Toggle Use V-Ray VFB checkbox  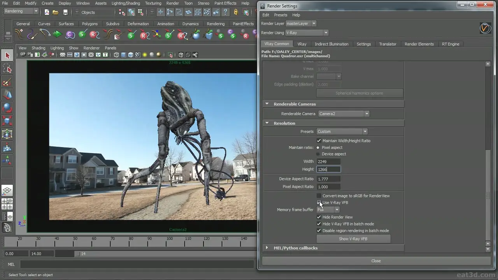pyautogui.click(x=319, y=203)
